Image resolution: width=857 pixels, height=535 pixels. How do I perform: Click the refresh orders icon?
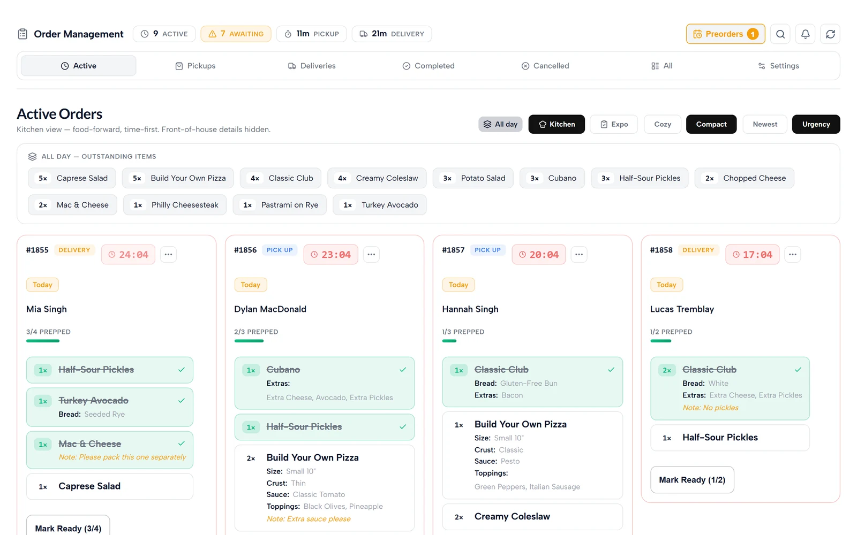point(830,34)
